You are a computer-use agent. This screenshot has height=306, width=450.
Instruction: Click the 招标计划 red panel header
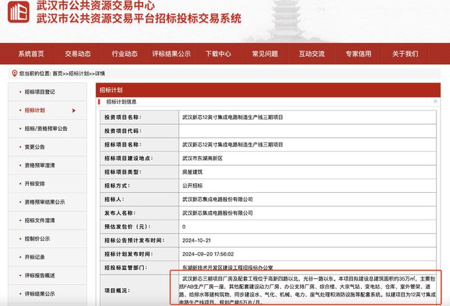click(268, 90)
